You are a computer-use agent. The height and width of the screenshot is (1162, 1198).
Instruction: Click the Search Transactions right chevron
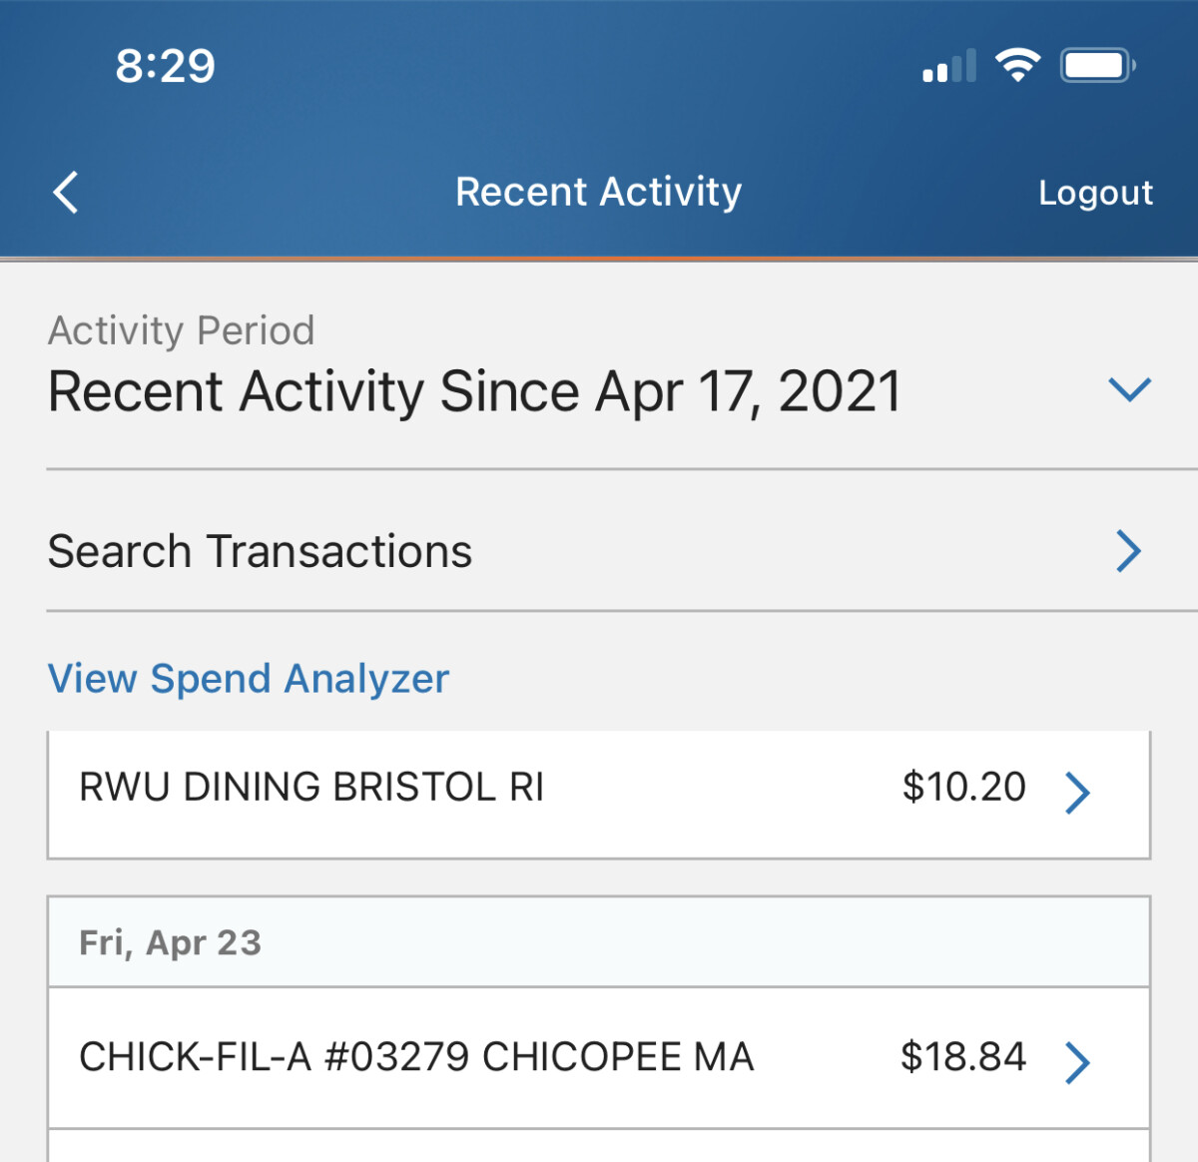point(1128,551)
